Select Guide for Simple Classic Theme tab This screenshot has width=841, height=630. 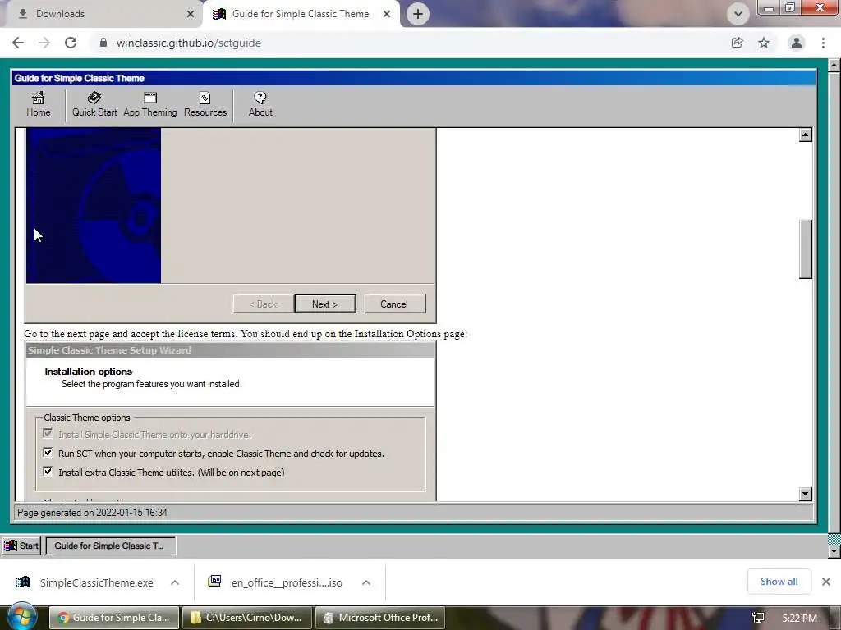pos(301,14)
